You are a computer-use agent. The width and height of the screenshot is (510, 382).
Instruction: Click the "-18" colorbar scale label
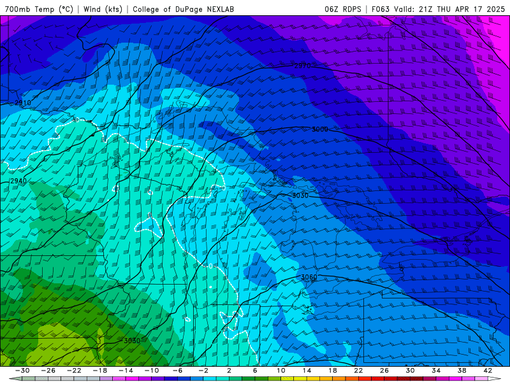[x=100, y=371]
